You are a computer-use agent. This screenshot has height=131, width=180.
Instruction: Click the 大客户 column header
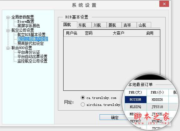click(x=118, y=33)
